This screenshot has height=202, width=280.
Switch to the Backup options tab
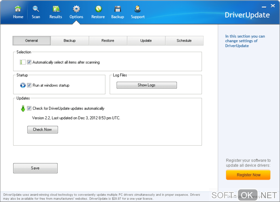(70, 41)
